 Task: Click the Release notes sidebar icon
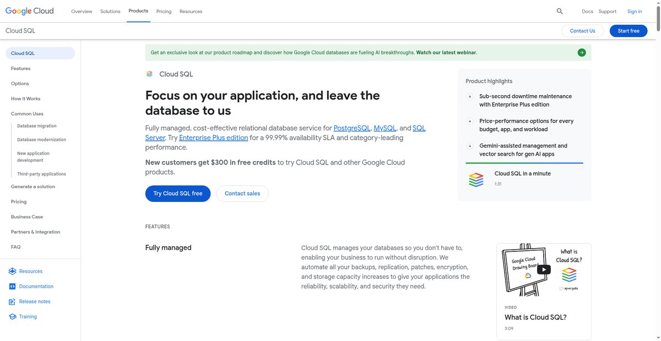coord(12,301)
